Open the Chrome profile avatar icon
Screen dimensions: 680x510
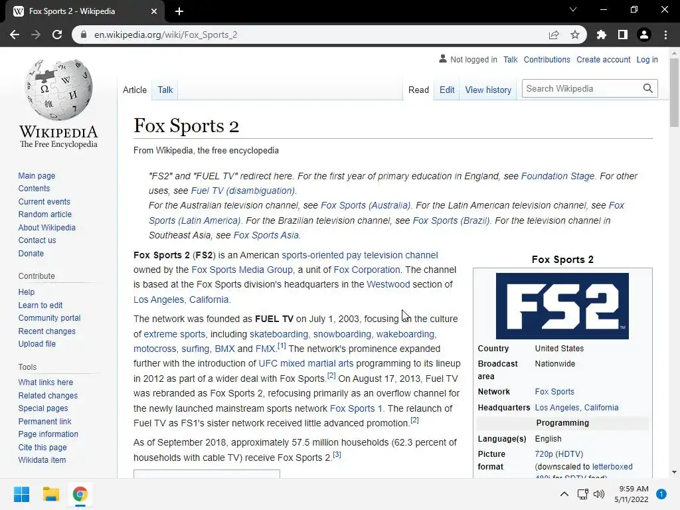tap(644, 35)
